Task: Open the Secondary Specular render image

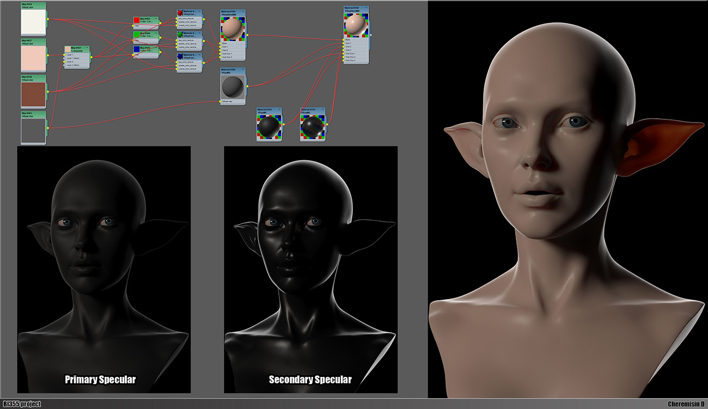Action: tap(310, 267)
